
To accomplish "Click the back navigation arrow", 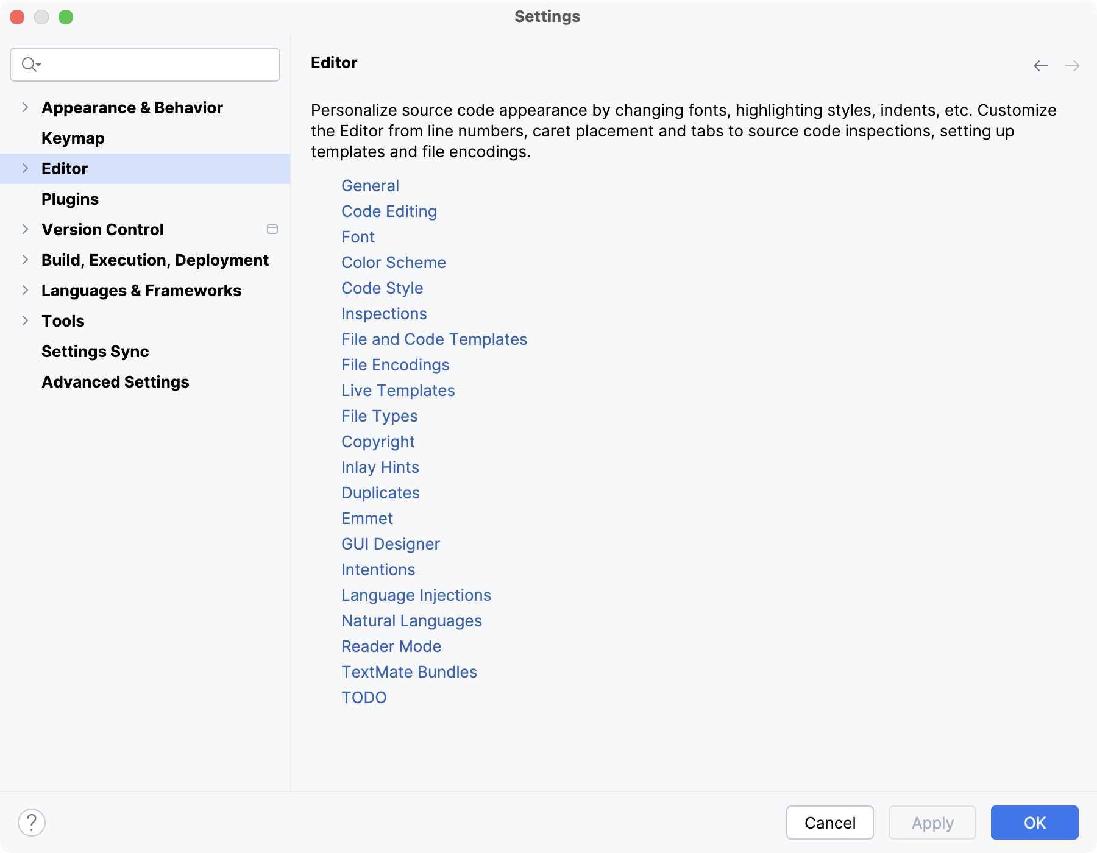I will click(1040, 65).
